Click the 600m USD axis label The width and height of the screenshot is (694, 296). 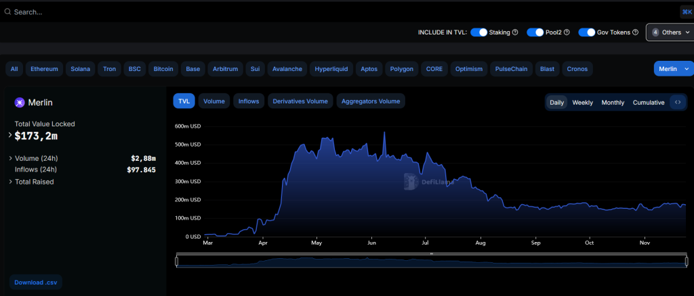(x=188, y=126)
